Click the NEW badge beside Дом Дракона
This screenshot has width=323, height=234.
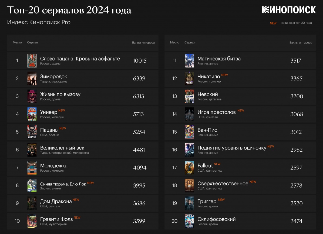(x=76, y=200)
